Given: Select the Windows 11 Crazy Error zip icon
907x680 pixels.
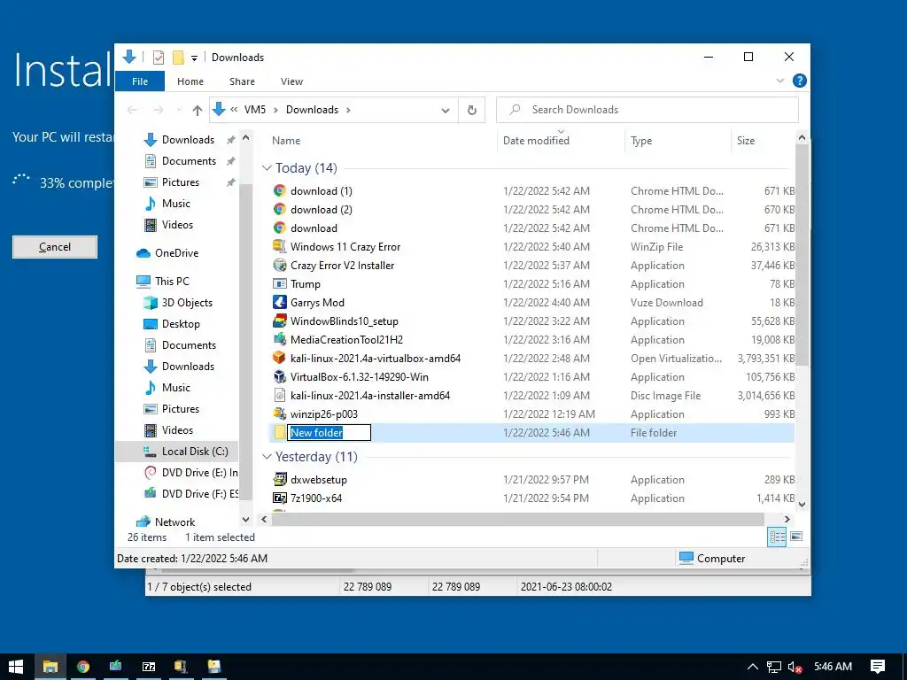Looking at the screenshot, I should click(x=279, y=246).
